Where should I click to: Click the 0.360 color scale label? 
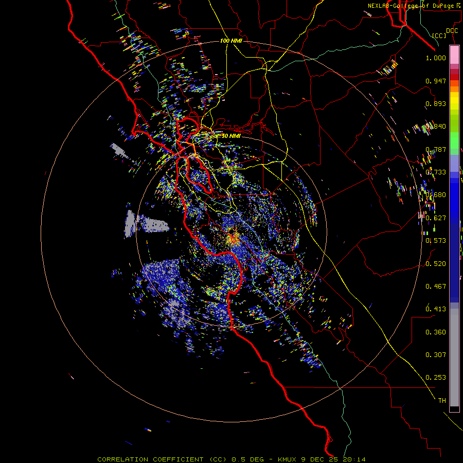pos(436,332)
